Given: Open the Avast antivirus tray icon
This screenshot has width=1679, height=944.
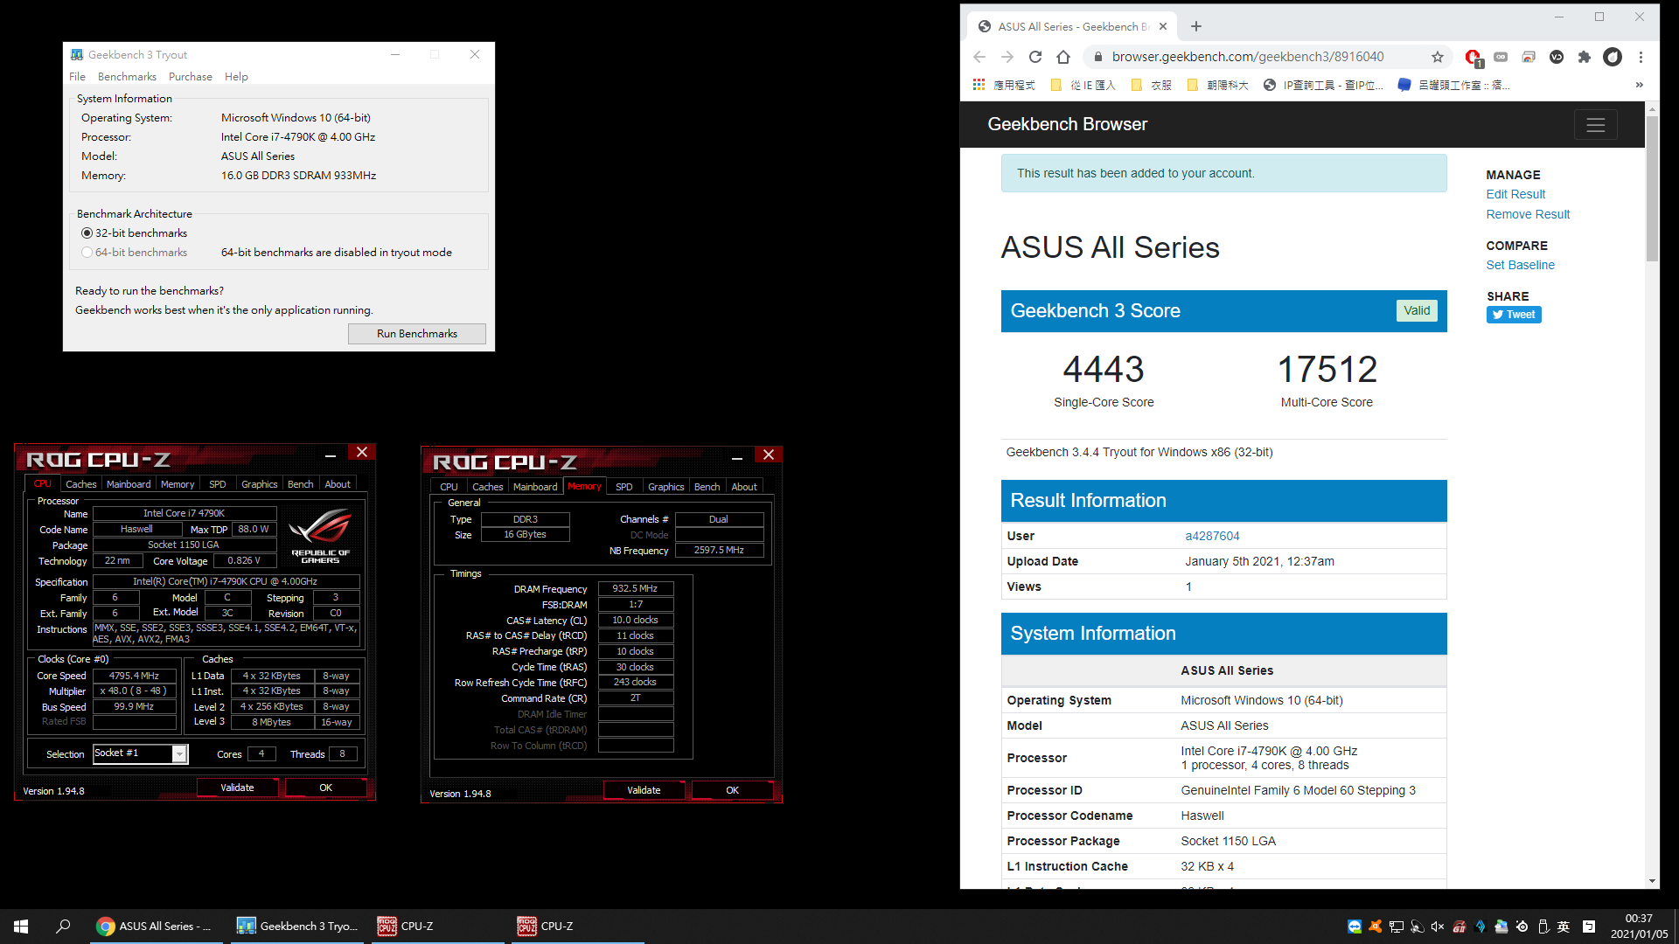Looking at the screenshot, I should point(1376,927).
